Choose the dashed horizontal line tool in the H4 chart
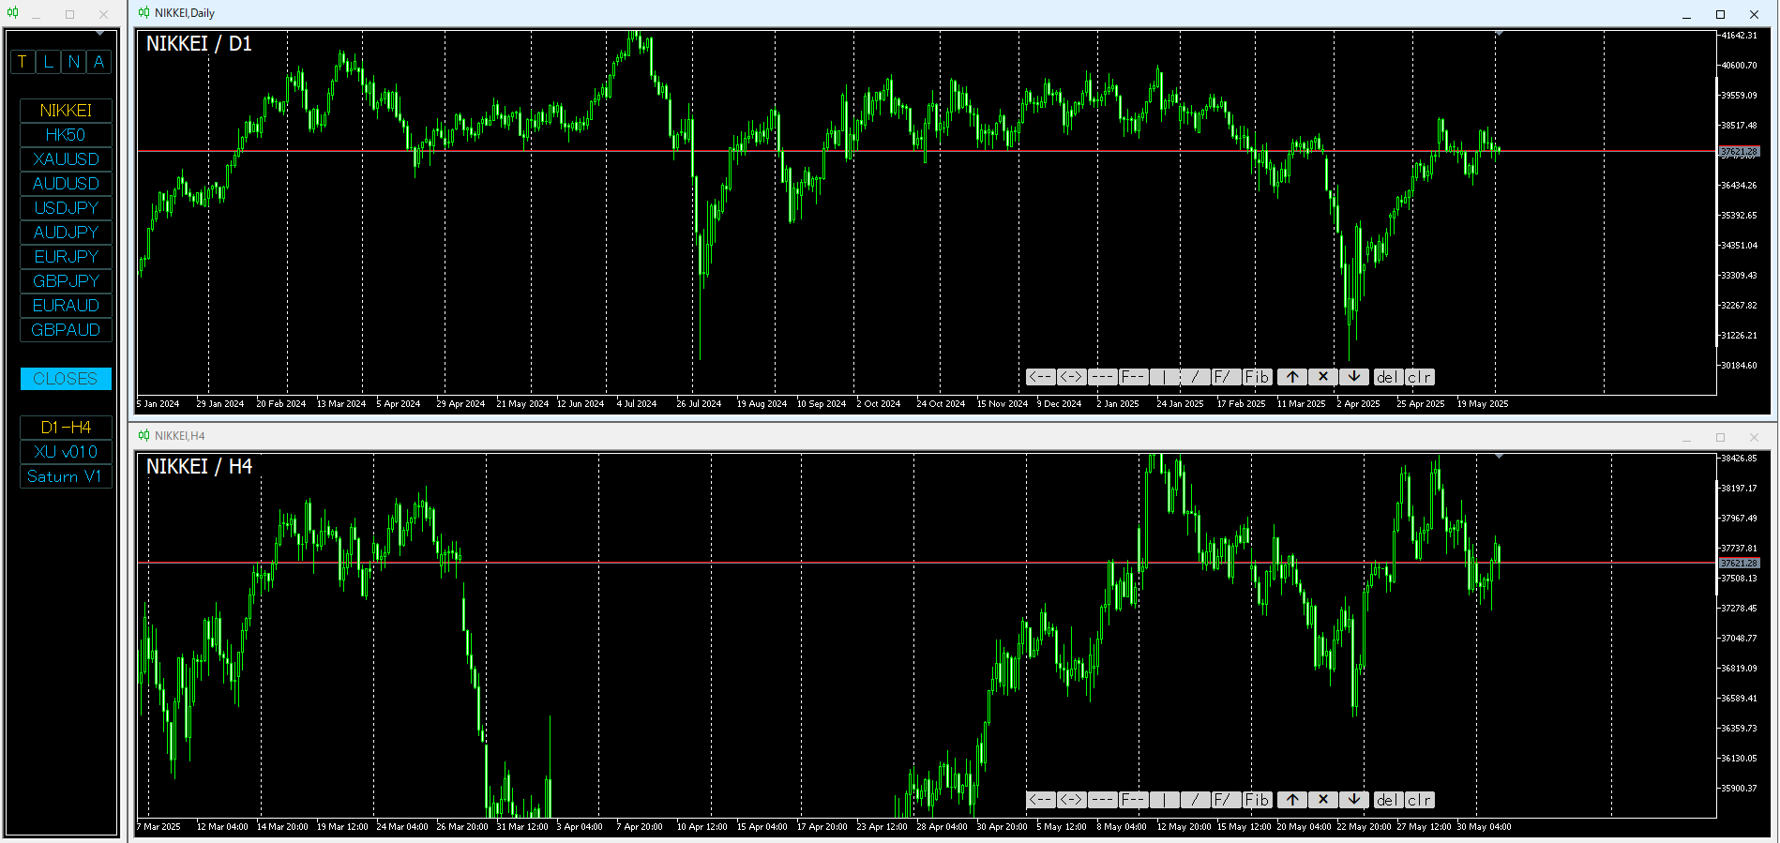 pos(1103,800)
